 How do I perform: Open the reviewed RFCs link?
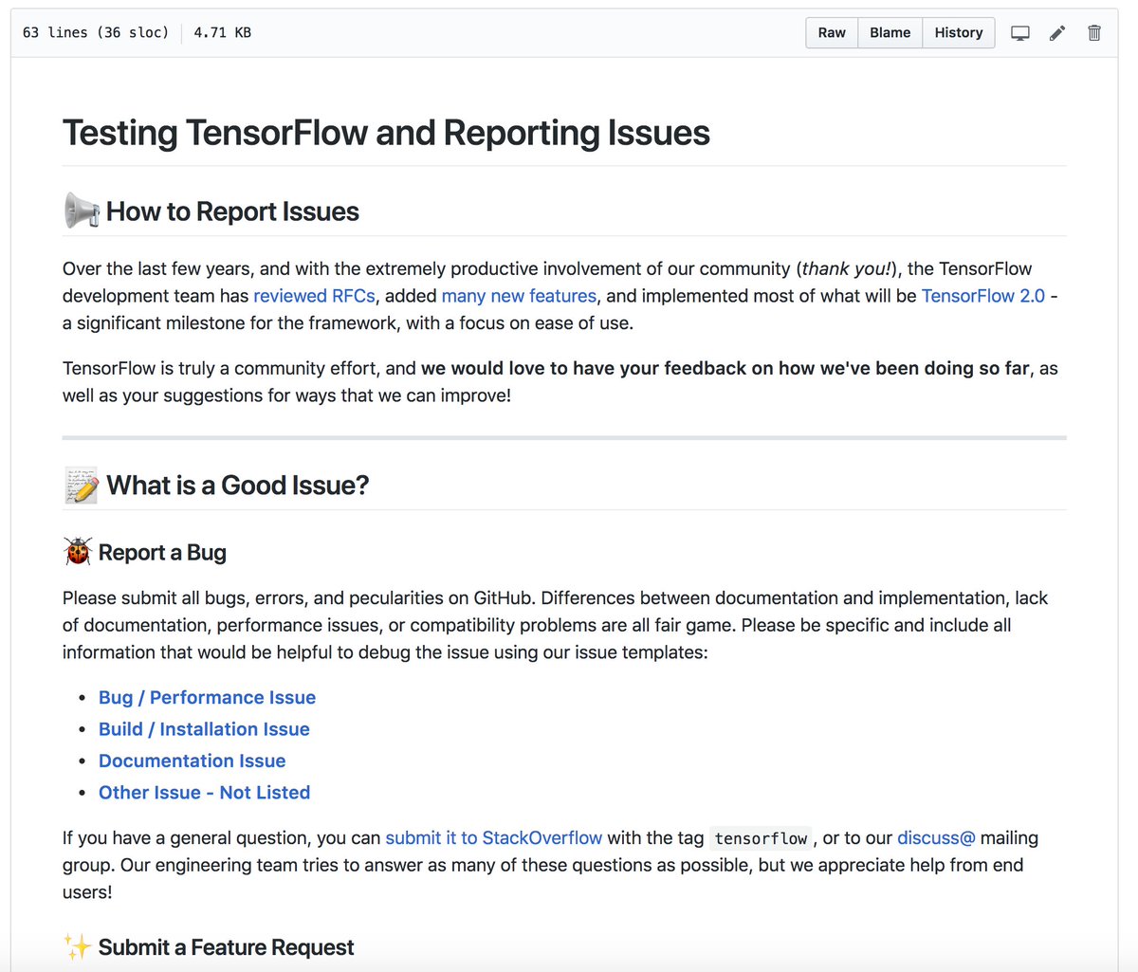click(x=314, y=296)
